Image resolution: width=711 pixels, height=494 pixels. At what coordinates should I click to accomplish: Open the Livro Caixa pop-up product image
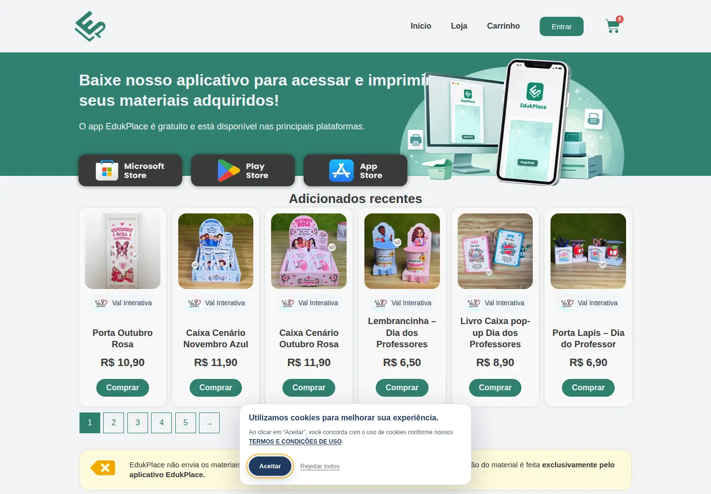point(495,251)
